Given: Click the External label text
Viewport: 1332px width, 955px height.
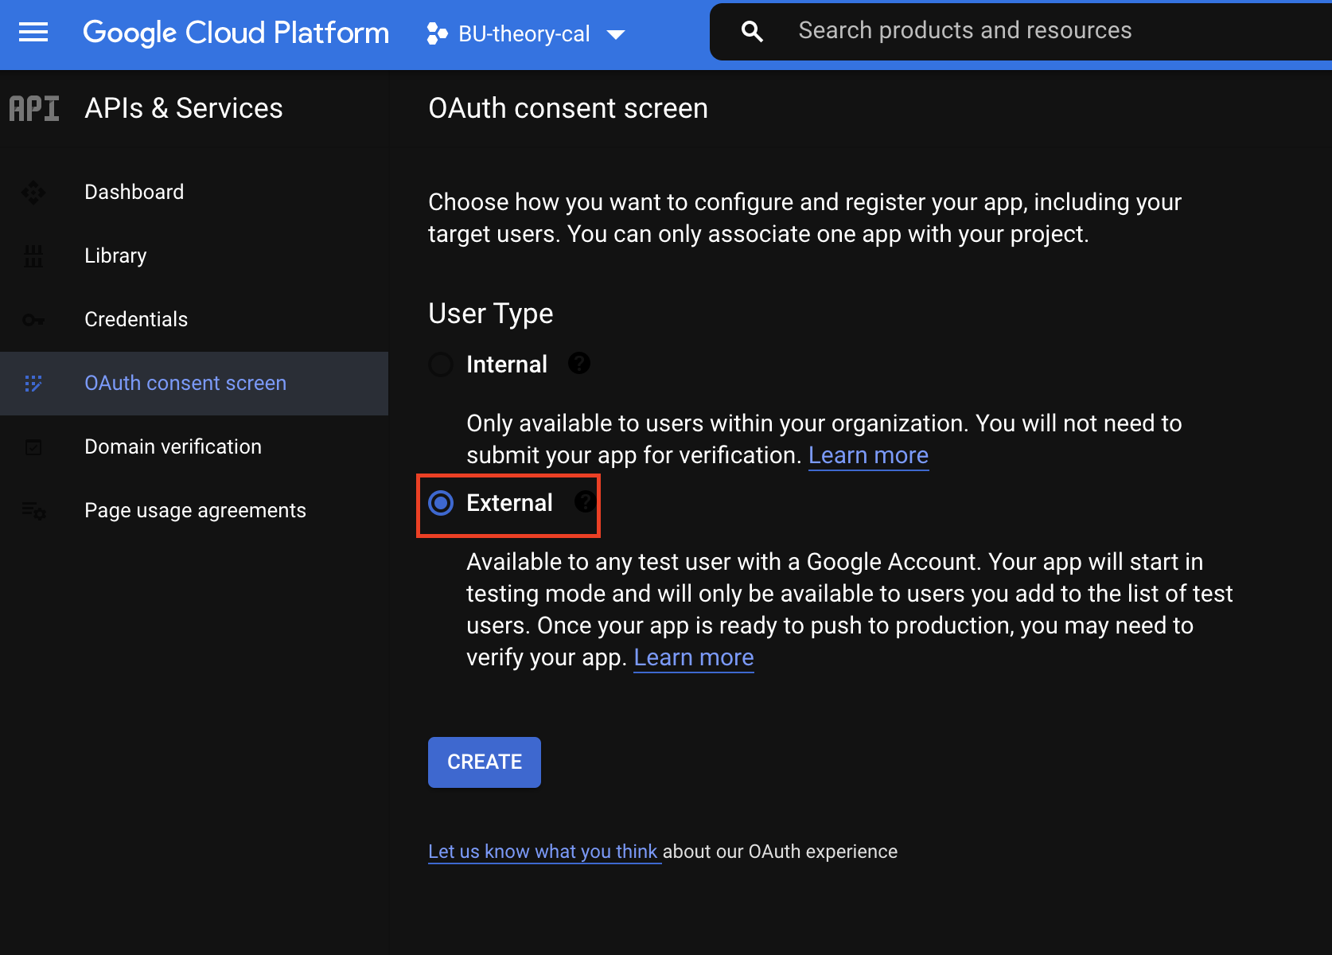Looking at the screenshot, I should [509, 503].
